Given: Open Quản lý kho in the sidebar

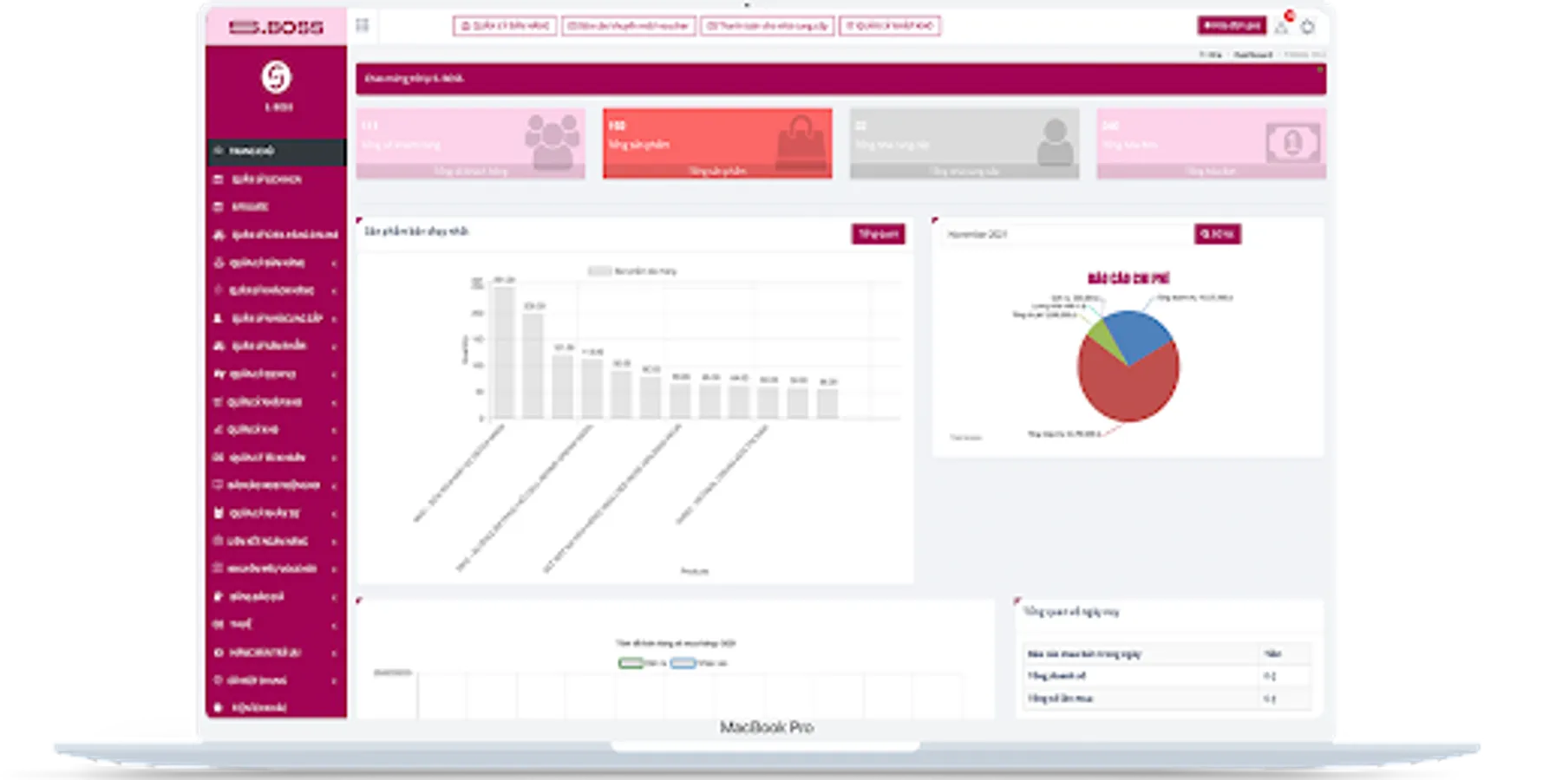Looking at the screenshot, I should tap(276, 429).
